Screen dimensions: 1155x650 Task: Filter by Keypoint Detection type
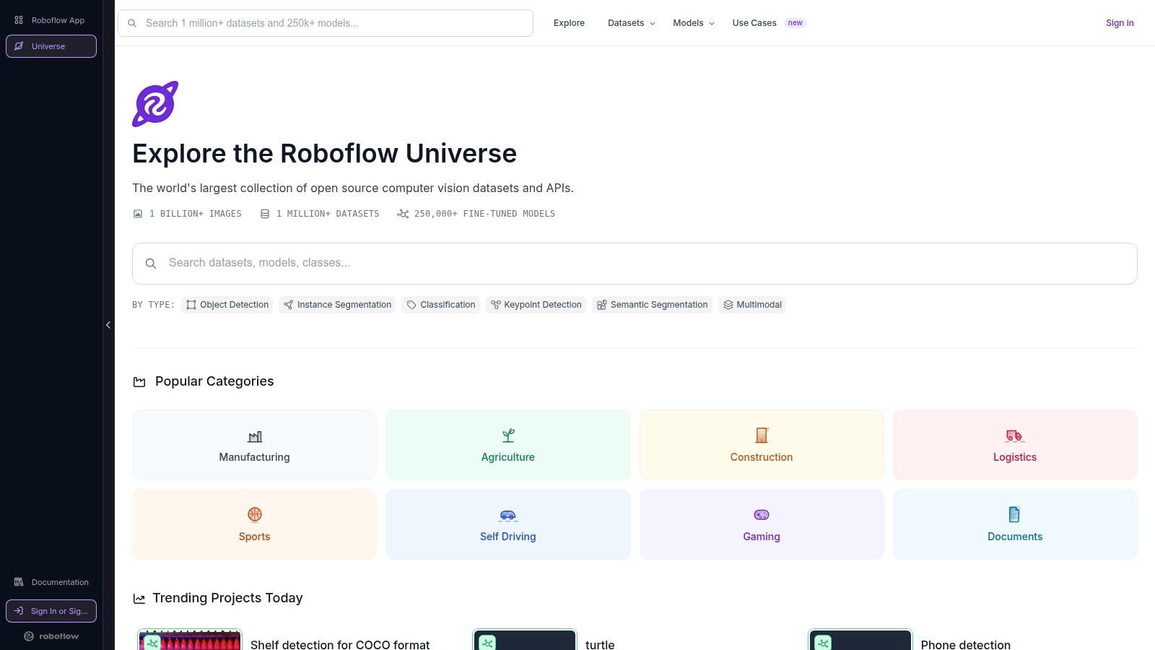click(x=536, y=305)
